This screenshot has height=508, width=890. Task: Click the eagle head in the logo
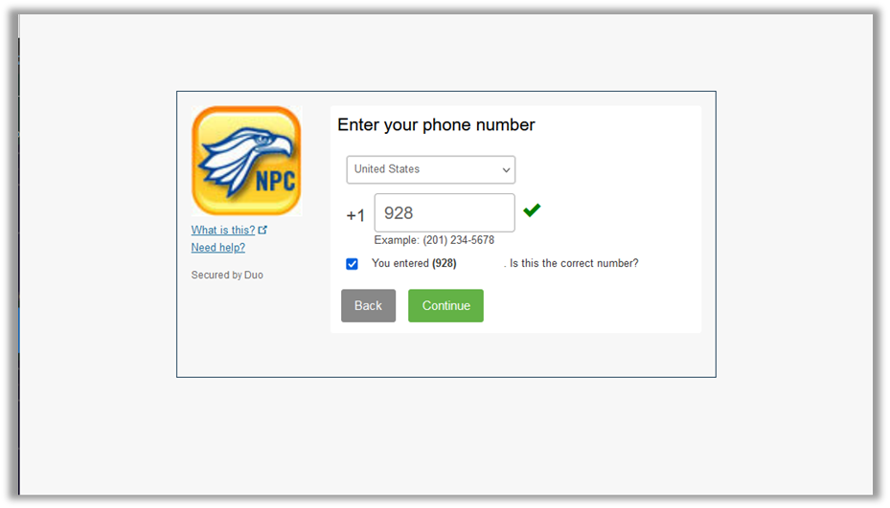[x=266, y=142]
